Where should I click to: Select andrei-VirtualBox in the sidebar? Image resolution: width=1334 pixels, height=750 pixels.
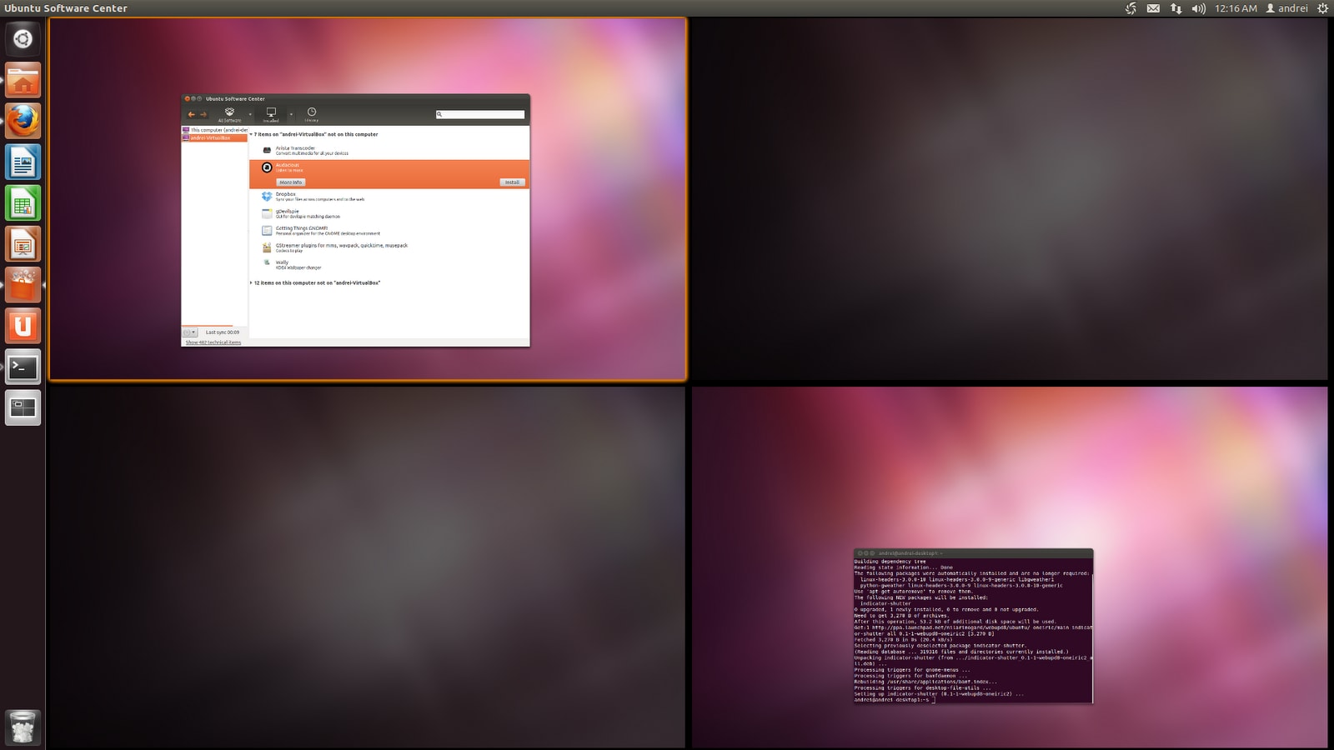click(214, 137)
